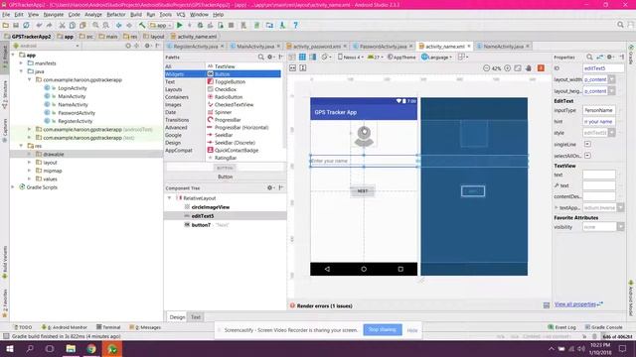Click the hint property input field
636x357 pixels.
(599, 121)
